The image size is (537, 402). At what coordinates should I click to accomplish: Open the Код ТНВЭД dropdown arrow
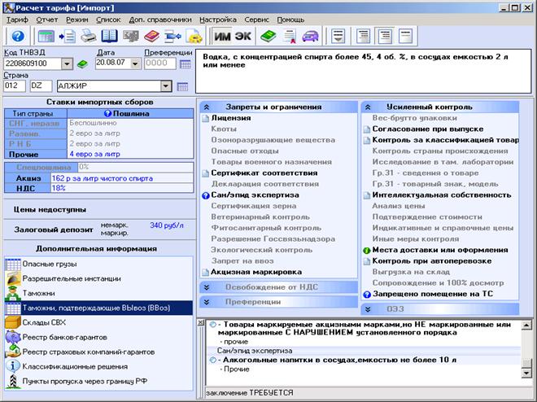(67, 63)
